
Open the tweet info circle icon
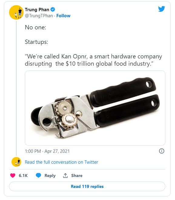[x=162, y=151]
